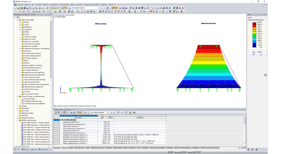The width and height of the screenshot is (281, 154).
Task: Pin the project navigator panel
Action: tap(49, 14)
